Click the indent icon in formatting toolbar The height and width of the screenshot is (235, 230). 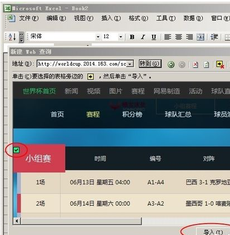click(x=214, y=37)
